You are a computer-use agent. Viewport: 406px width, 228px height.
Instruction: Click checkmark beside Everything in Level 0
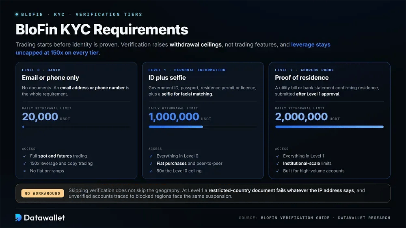pyautogui.click(x=151, y=156)
